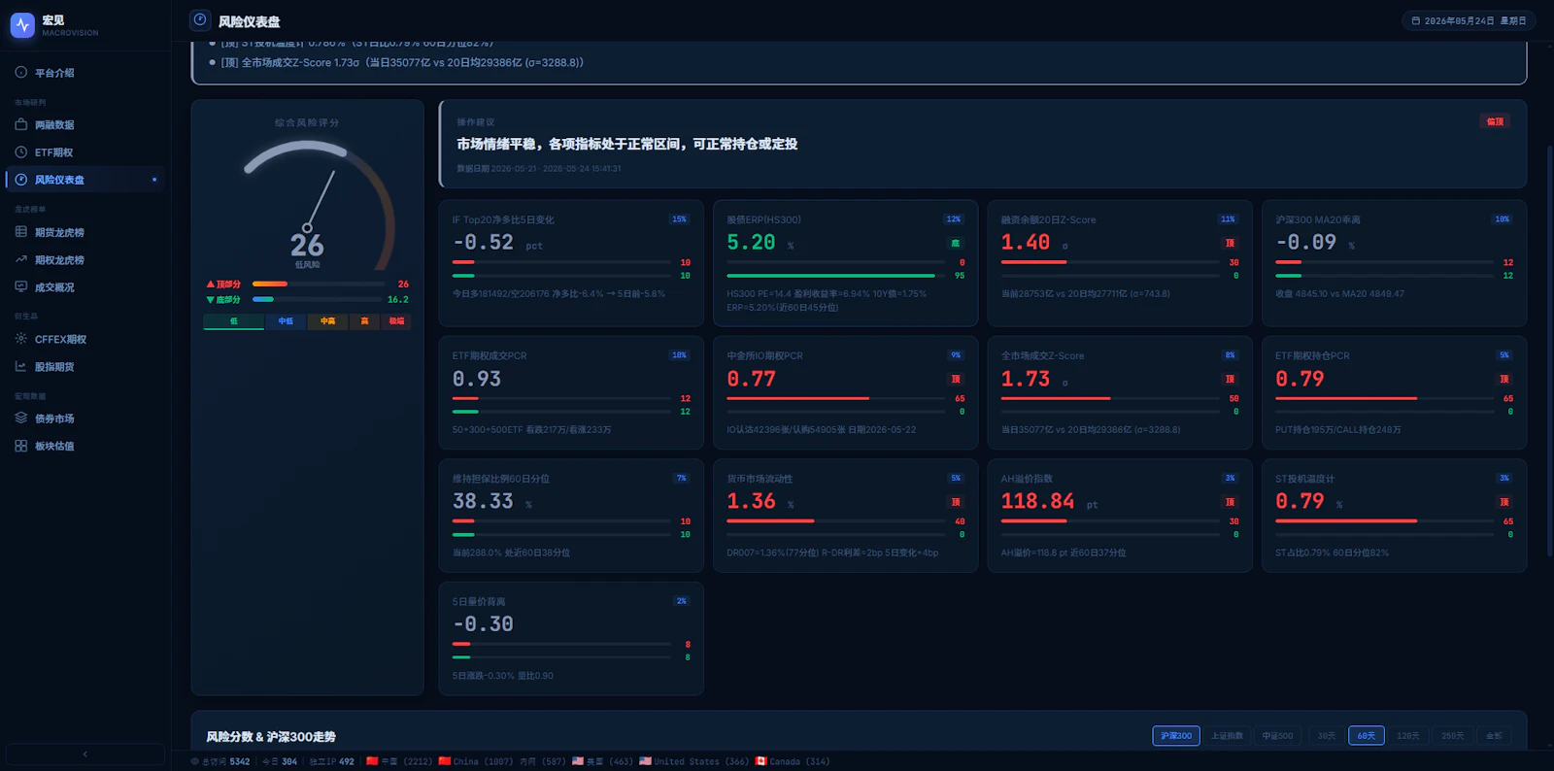The height and width of the screenshot is (771, 1554).
Task: Click the 偏顶 tag on the advice card
Action: click(1495, 121)
